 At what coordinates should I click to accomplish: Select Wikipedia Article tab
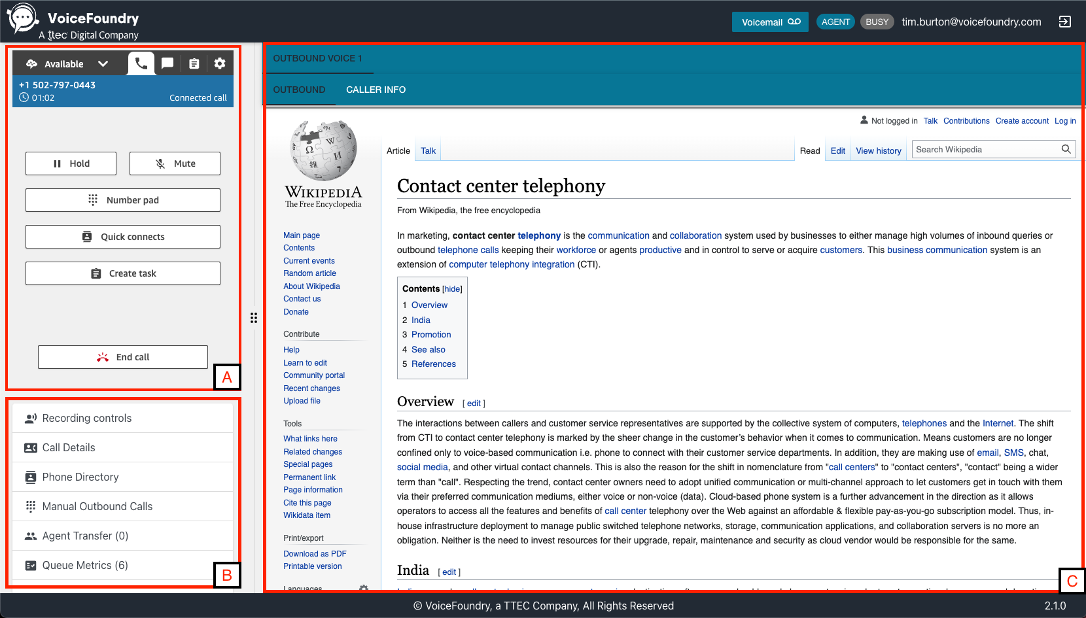[398, 150]
